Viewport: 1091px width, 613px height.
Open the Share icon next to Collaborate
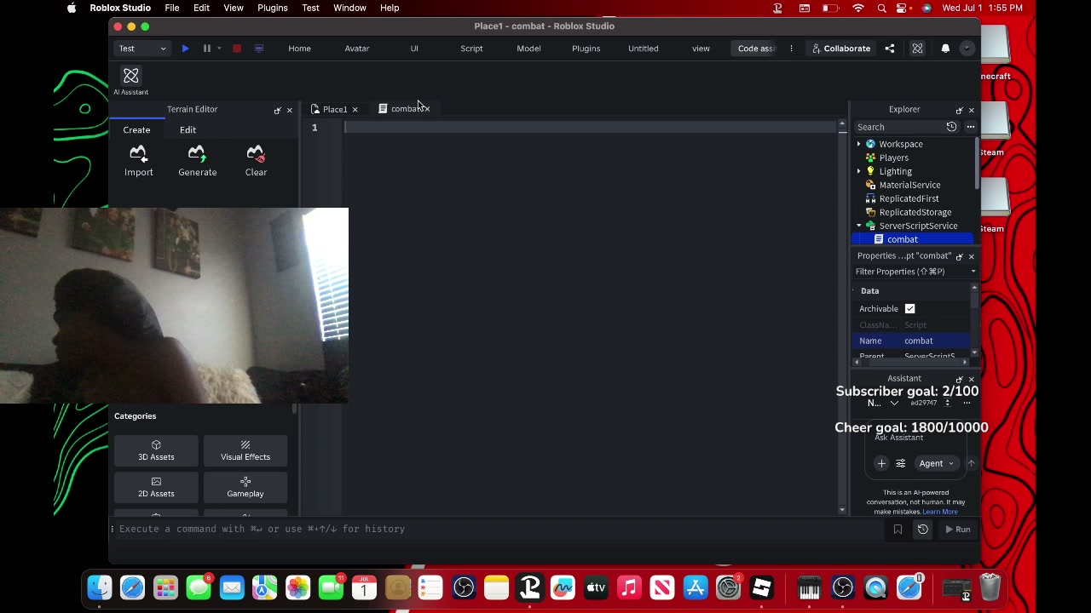pos(890,49)
